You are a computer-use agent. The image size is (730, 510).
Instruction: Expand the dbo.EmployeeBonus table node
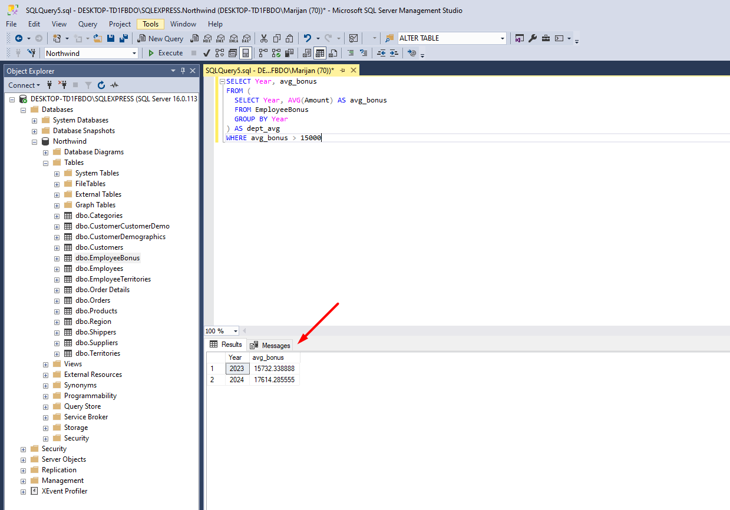(57, 258)
